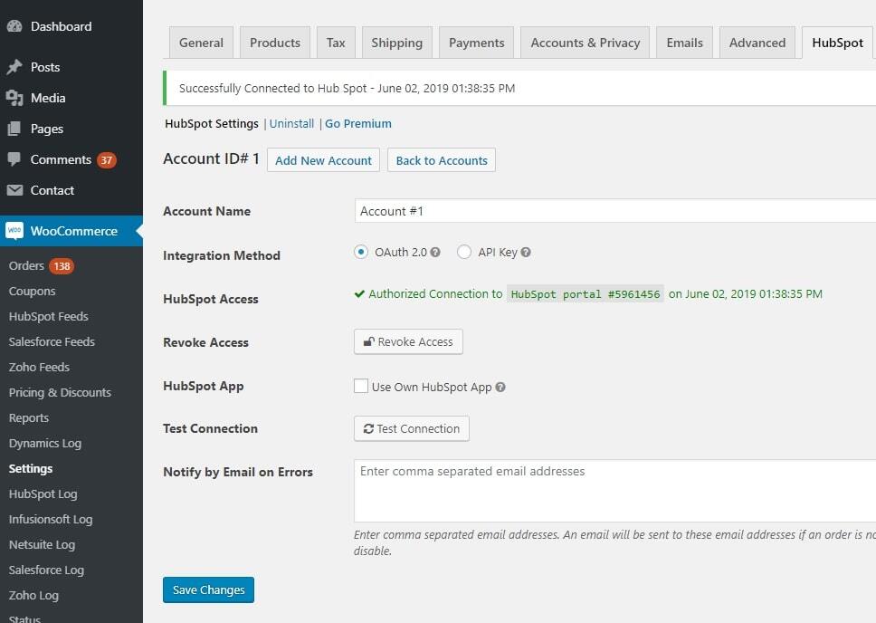Click the Media library icon
The image size is (876, 623).
click(14, 98)
